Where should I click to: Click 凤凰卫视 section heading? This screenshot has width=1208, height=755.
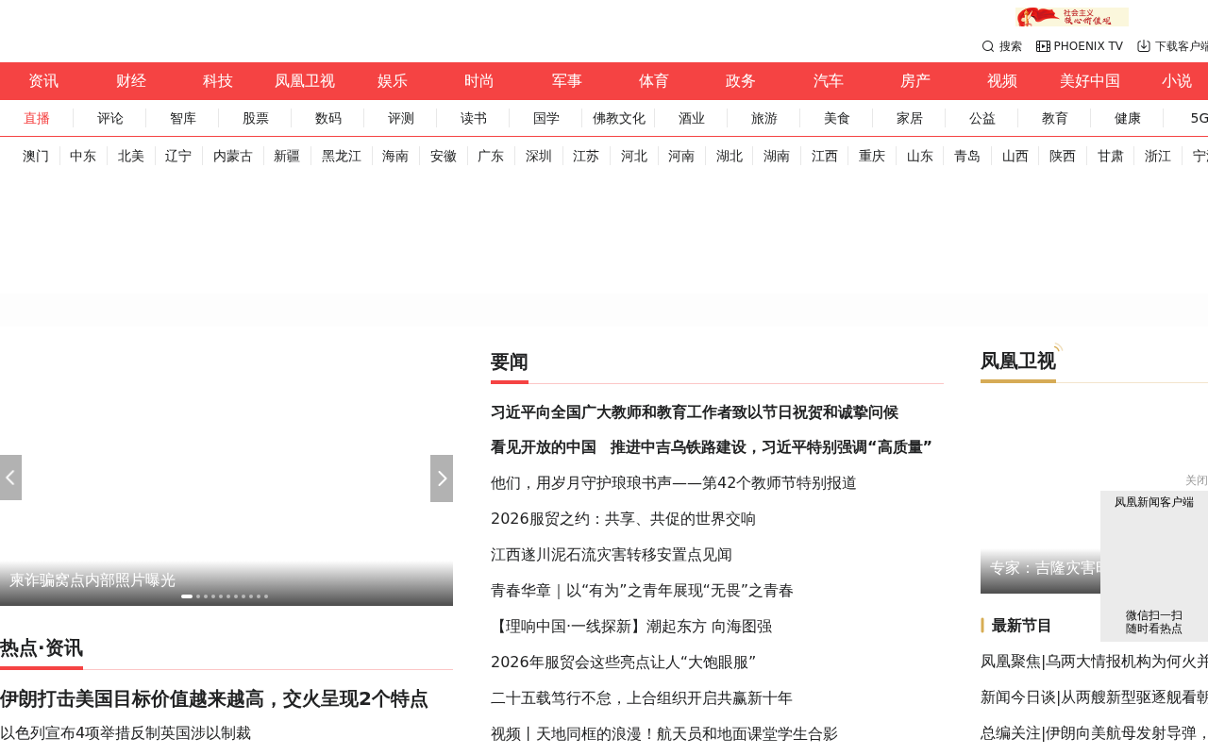(1018, 361)
